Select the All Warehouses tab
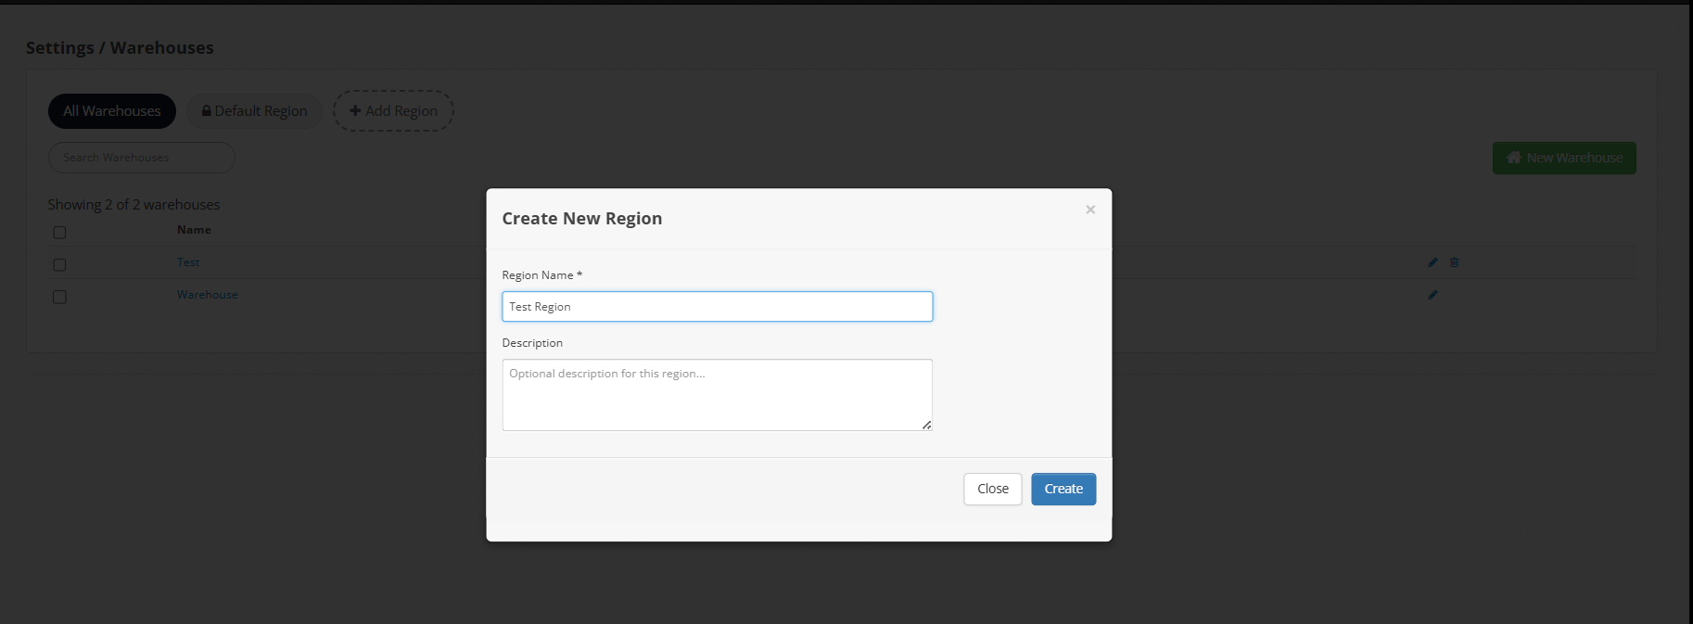The height and width of the screenshot is (624, 1693). [x=112, y=111]
